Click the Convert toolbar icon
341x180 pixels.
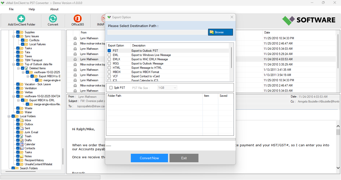pyautogui.click(x=53, y=18)
